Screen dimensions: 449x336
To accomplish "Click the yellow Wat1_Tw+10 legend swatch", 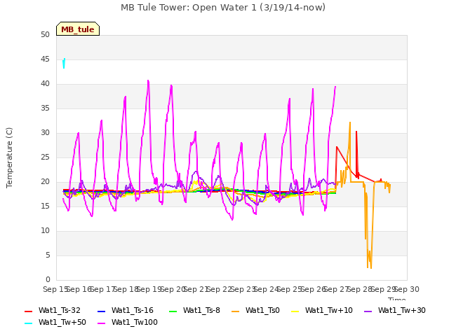I will [x=295, y=311].
